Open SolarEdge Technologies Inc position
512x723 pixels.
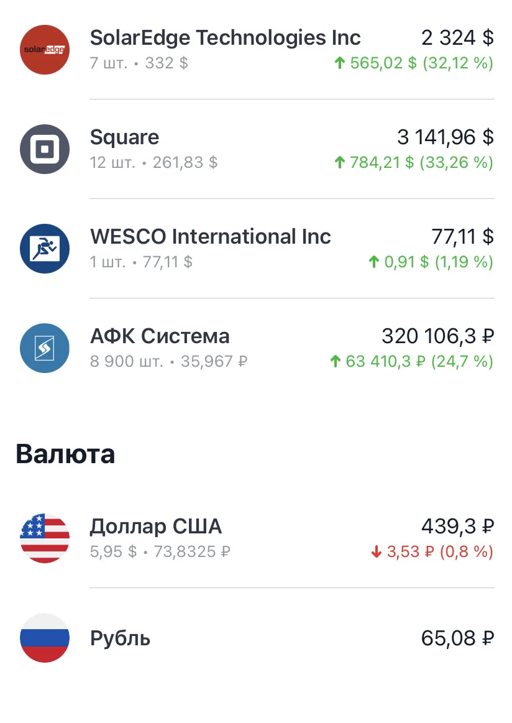click(256, 50)
